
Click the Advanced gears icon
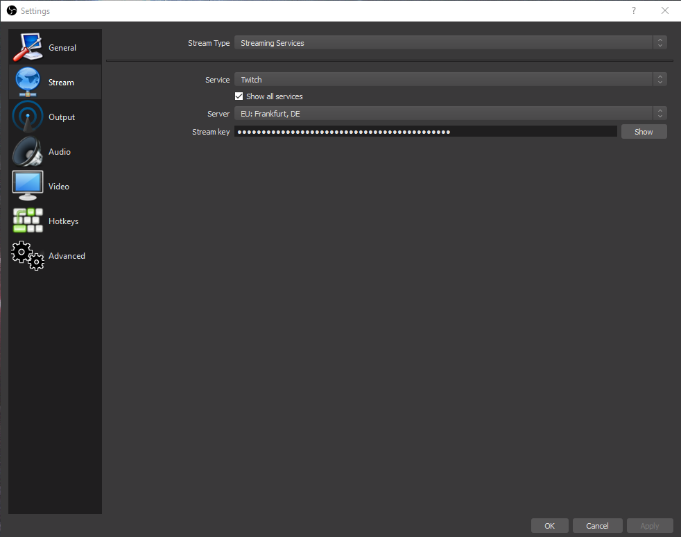tap(28, 255)
